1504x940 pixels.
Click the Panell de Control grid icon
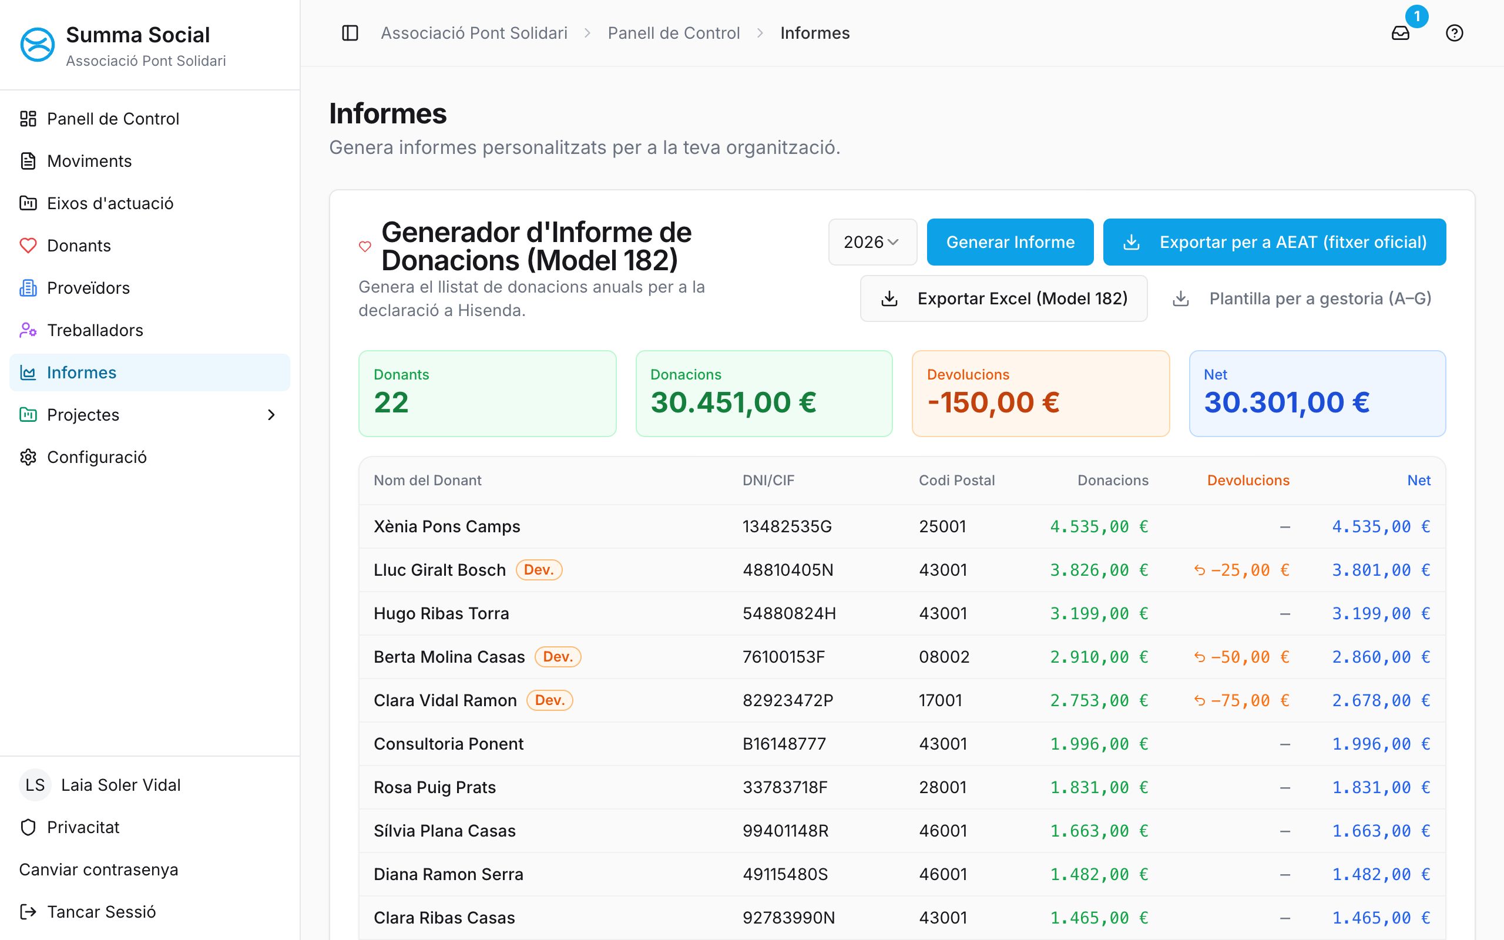click(28, 119)
